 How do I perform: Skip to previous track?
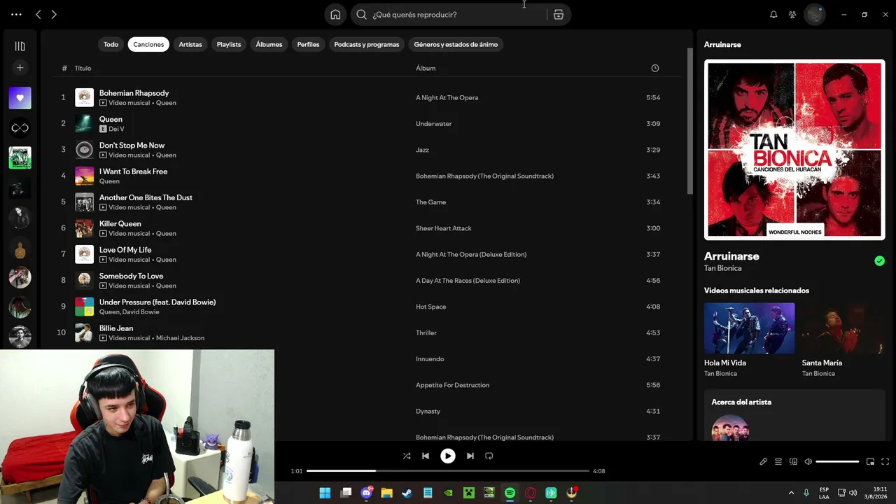coord(426,456)
